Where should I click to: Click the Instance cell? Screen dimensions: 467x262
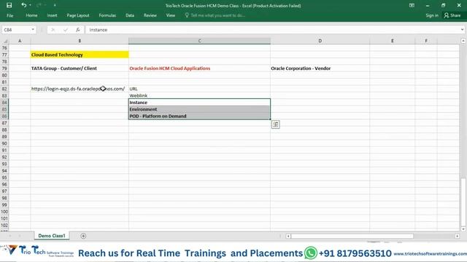click(x=199, y=103)
